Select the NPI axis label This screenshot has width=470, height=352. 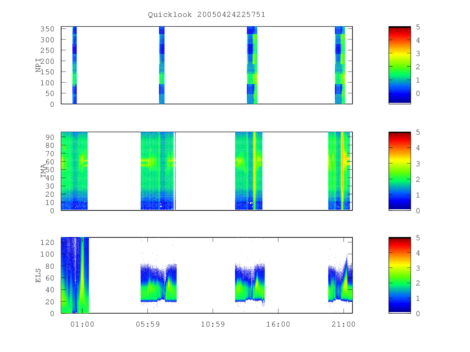(x=38, y=65)
